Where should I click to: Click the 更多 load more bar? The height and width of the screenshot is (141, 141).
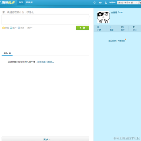pyautogui.click(x=45, y=139)
